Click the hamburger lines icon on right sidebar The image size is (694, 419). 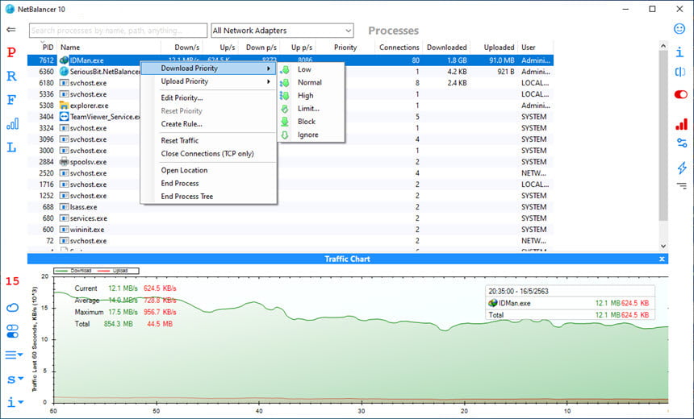(x=682, y=186)
